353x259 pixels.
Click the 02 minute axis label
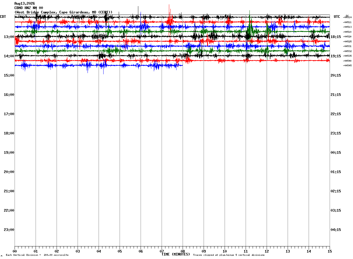pos(57,251)
